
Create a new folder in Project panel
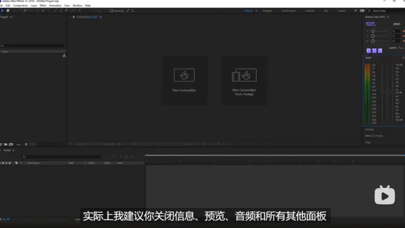pos(6,145)
